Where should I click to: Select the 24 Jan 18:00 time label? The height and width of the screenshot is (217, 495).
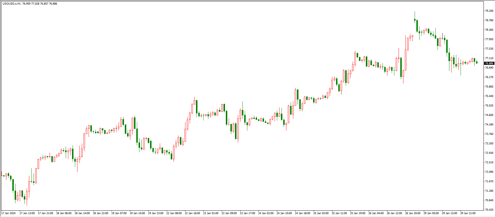point(302,213)
